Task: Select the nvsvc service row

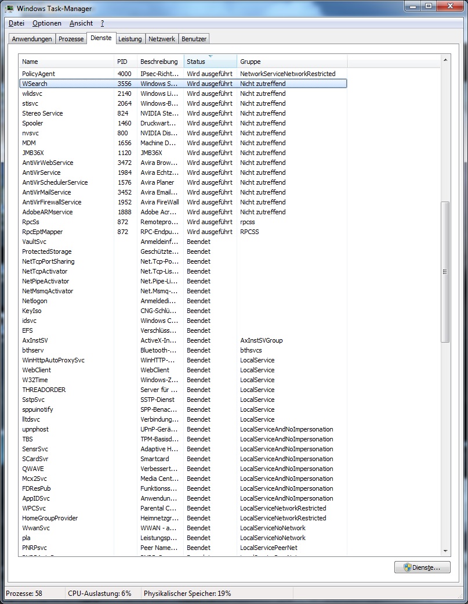Action: [183, 133]
